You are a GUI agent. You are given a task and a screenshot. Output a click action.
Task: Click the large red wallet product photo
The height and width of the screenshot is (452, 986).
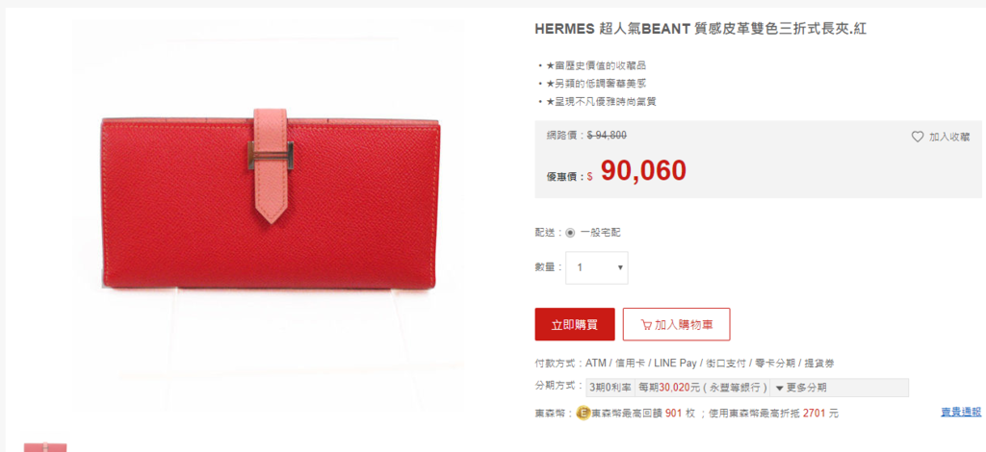(x=271, y=199)
